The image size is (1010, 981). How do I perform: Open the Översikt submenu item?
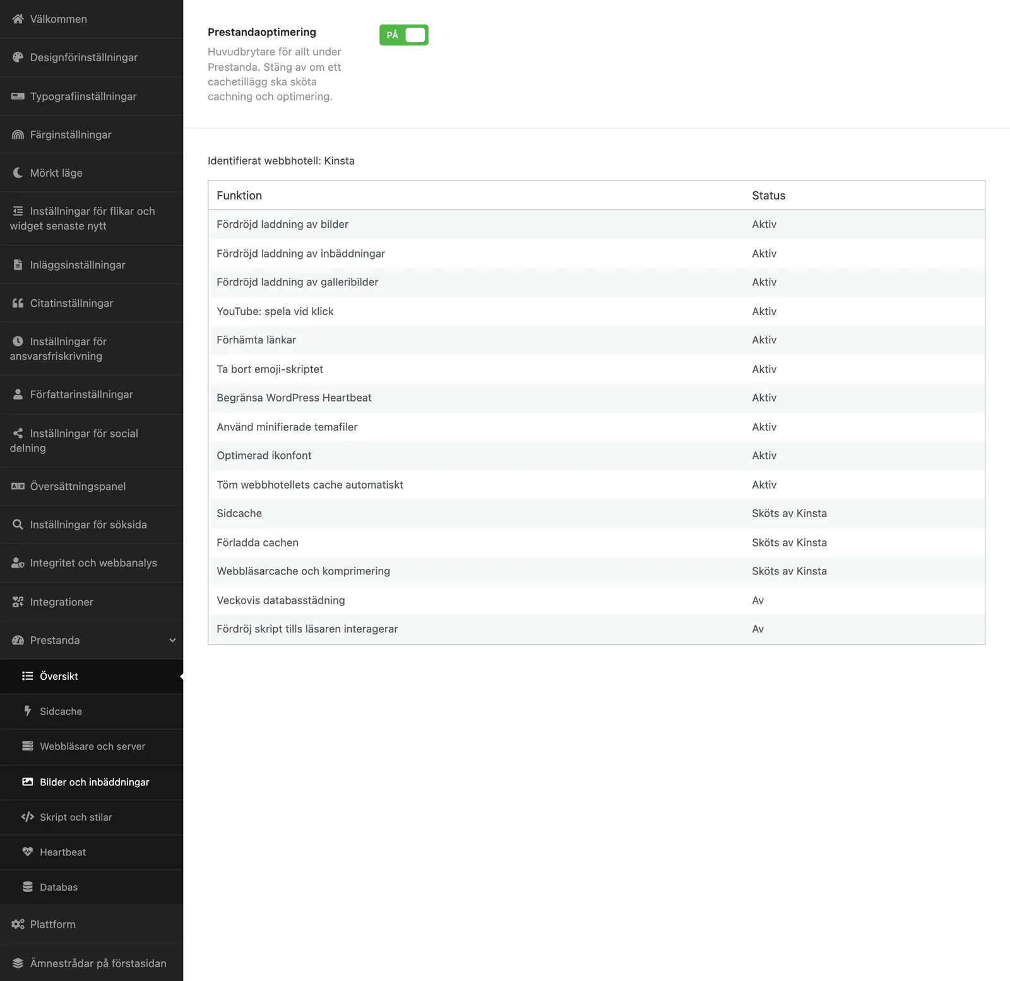[92, 676]
